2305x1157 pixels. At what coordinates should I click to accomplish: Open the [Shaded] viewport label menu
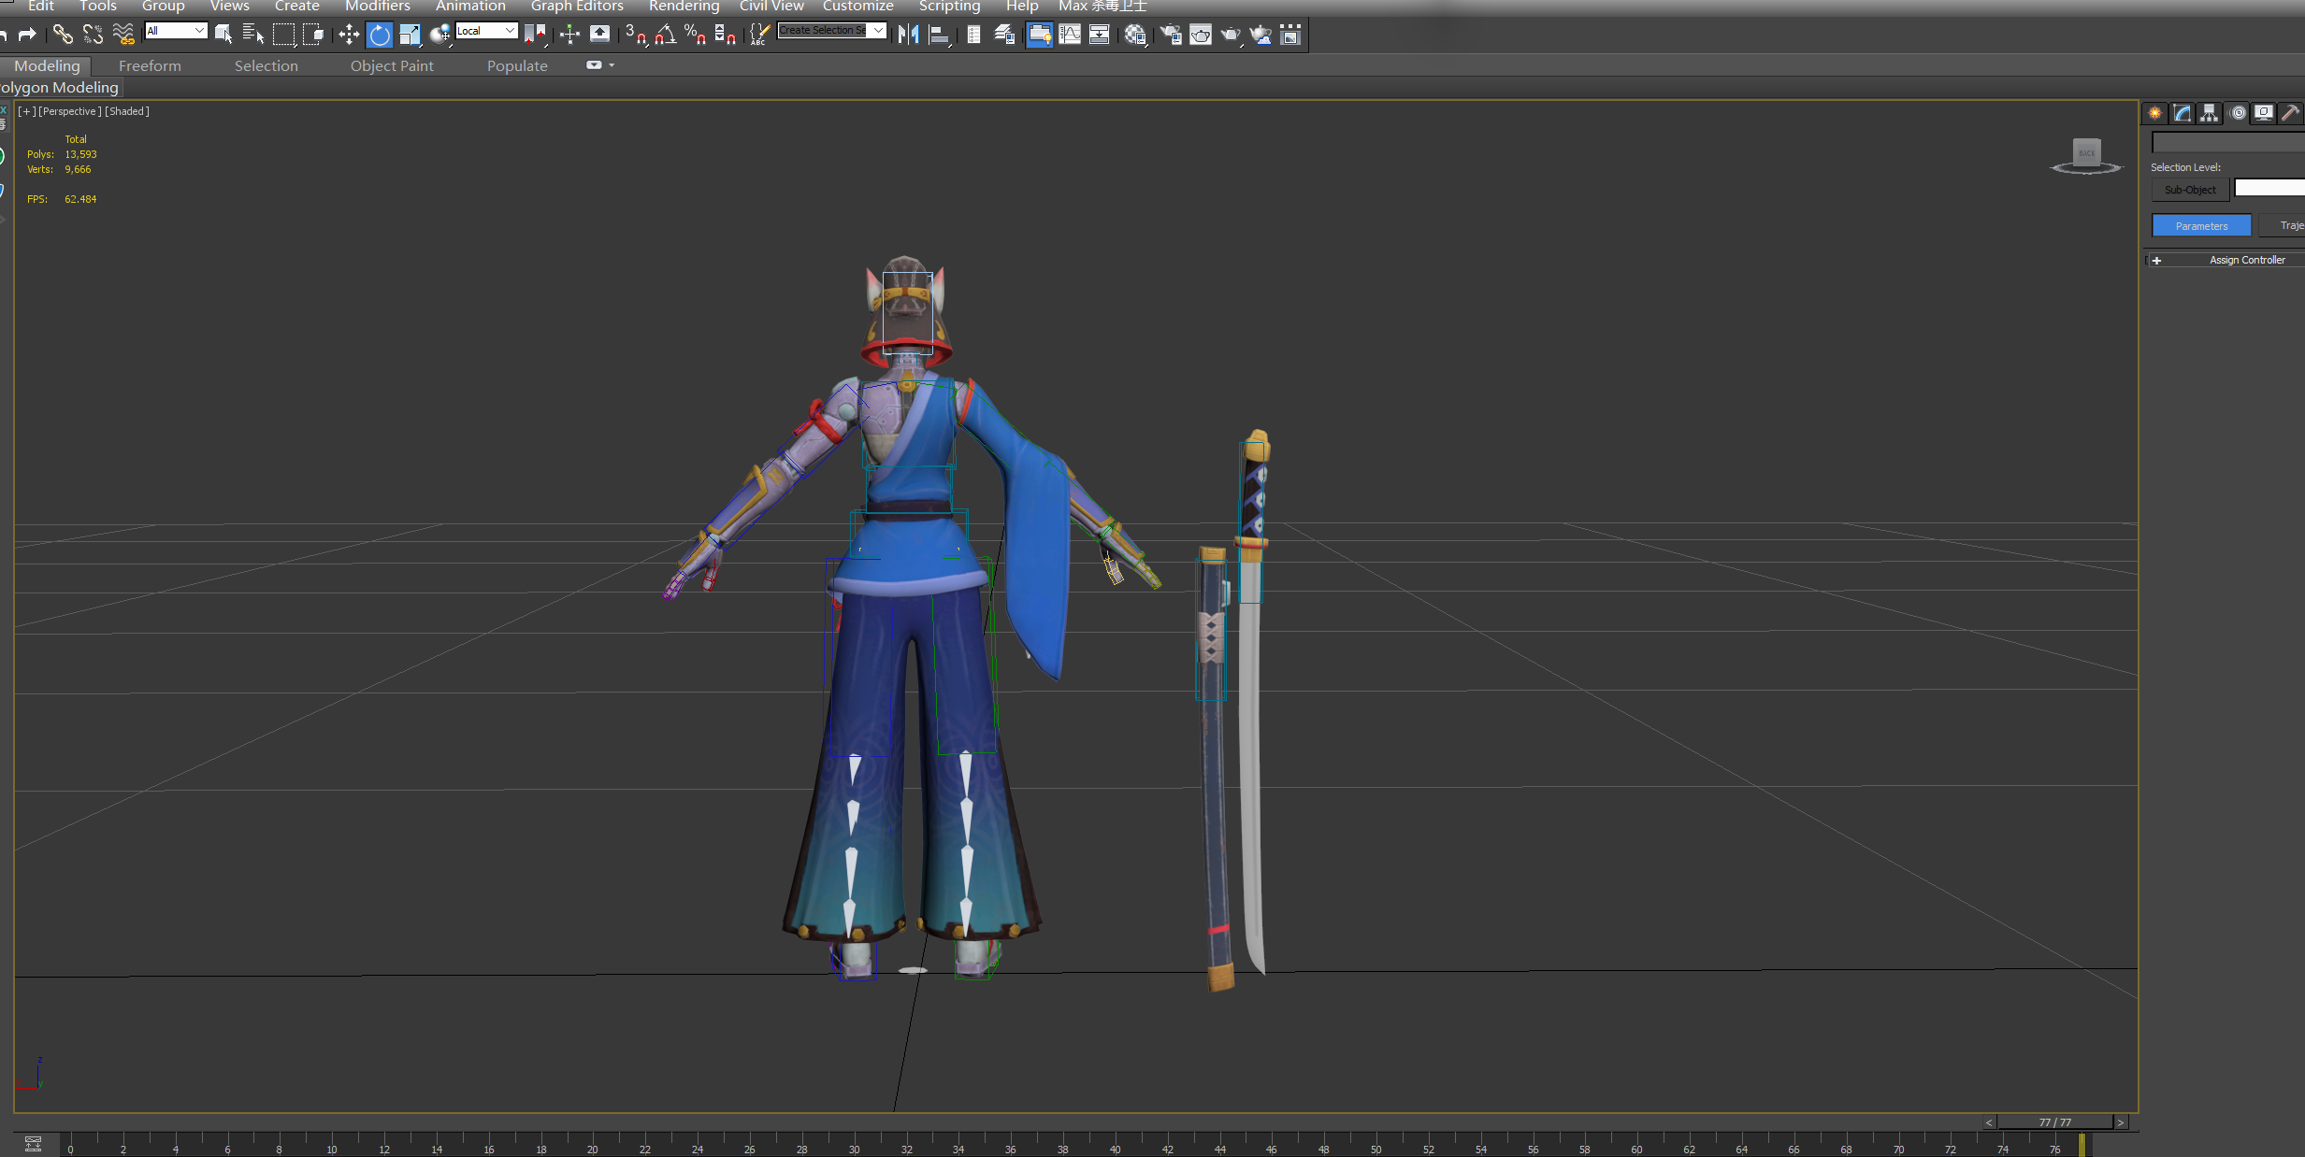coord(127,111)
